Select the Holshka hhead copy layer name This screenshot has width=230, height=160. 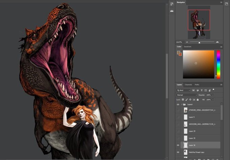point(197,152)
